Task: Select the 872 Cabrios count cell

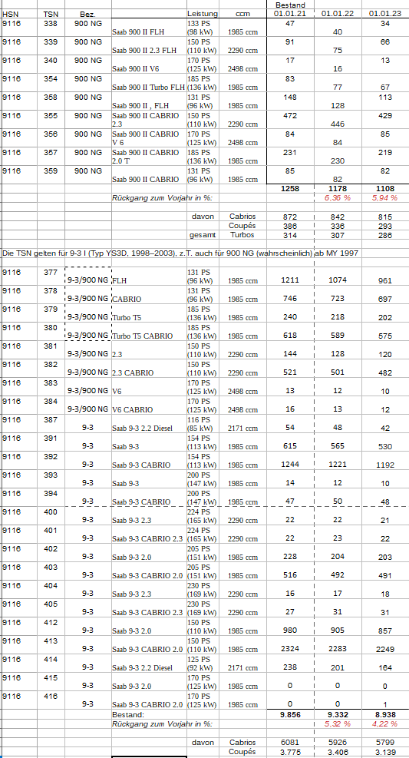Action: (x=290, y=217)
